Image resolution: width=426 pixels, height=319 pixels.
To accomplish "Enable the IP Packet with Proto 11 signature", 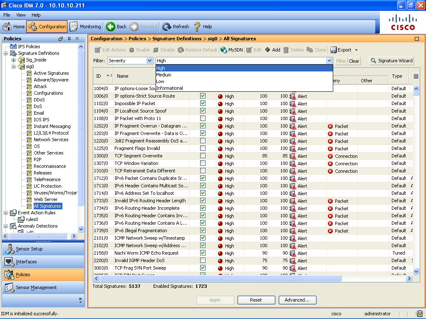I will (203, 118).
